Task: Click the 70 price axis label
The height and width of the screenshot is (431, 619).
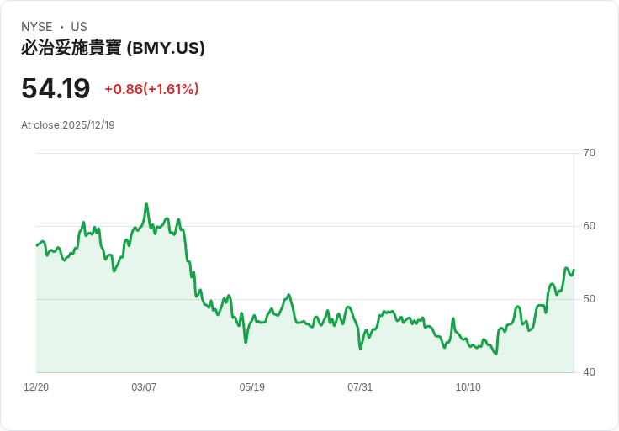Action: click(x=589, y=153)
